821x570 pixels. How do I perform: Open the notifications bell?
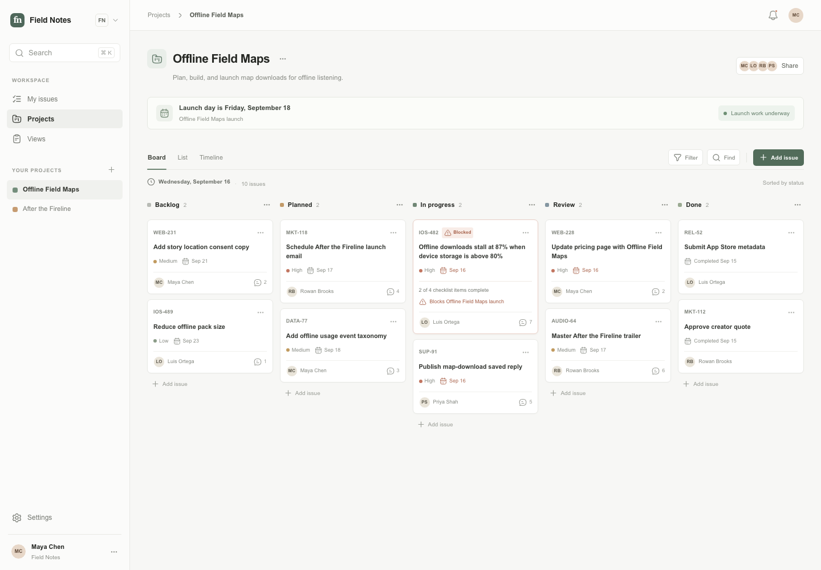point(773,15)
